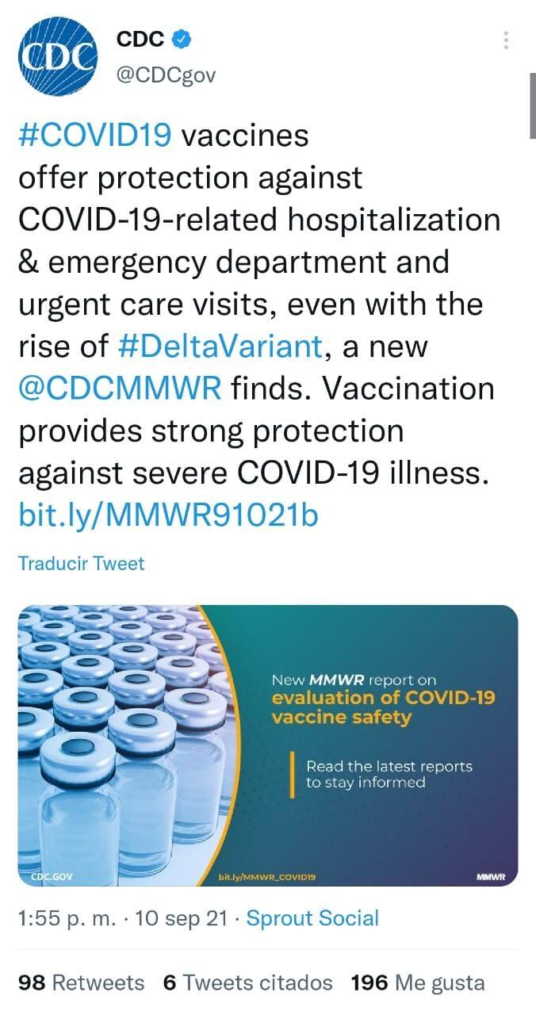Follow the #DeltaVariant hashtag link

coord(221,347)
